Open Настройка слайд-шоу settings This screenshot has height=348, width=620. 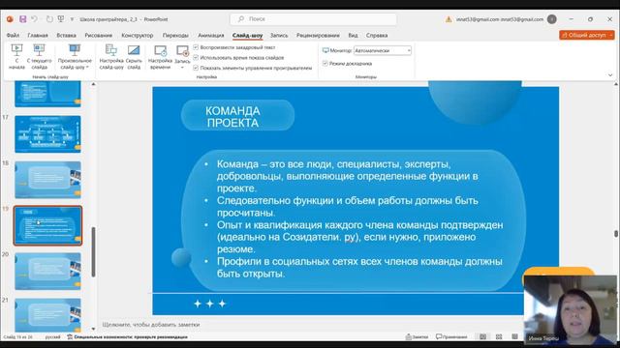(111, 57)
